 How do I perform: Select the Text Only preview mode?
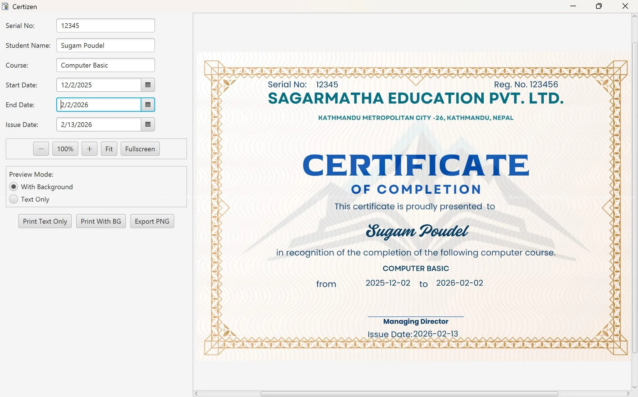[14, 199]
